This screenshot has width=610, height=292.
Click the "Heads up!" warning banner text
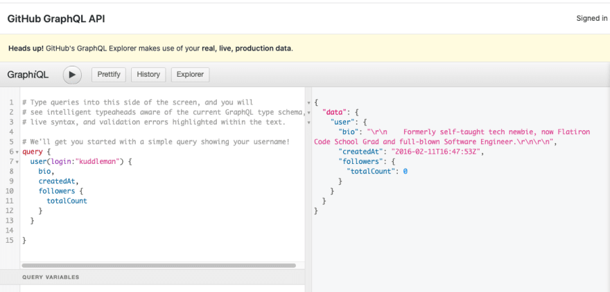pyautogui.click(x=26, y=48)
